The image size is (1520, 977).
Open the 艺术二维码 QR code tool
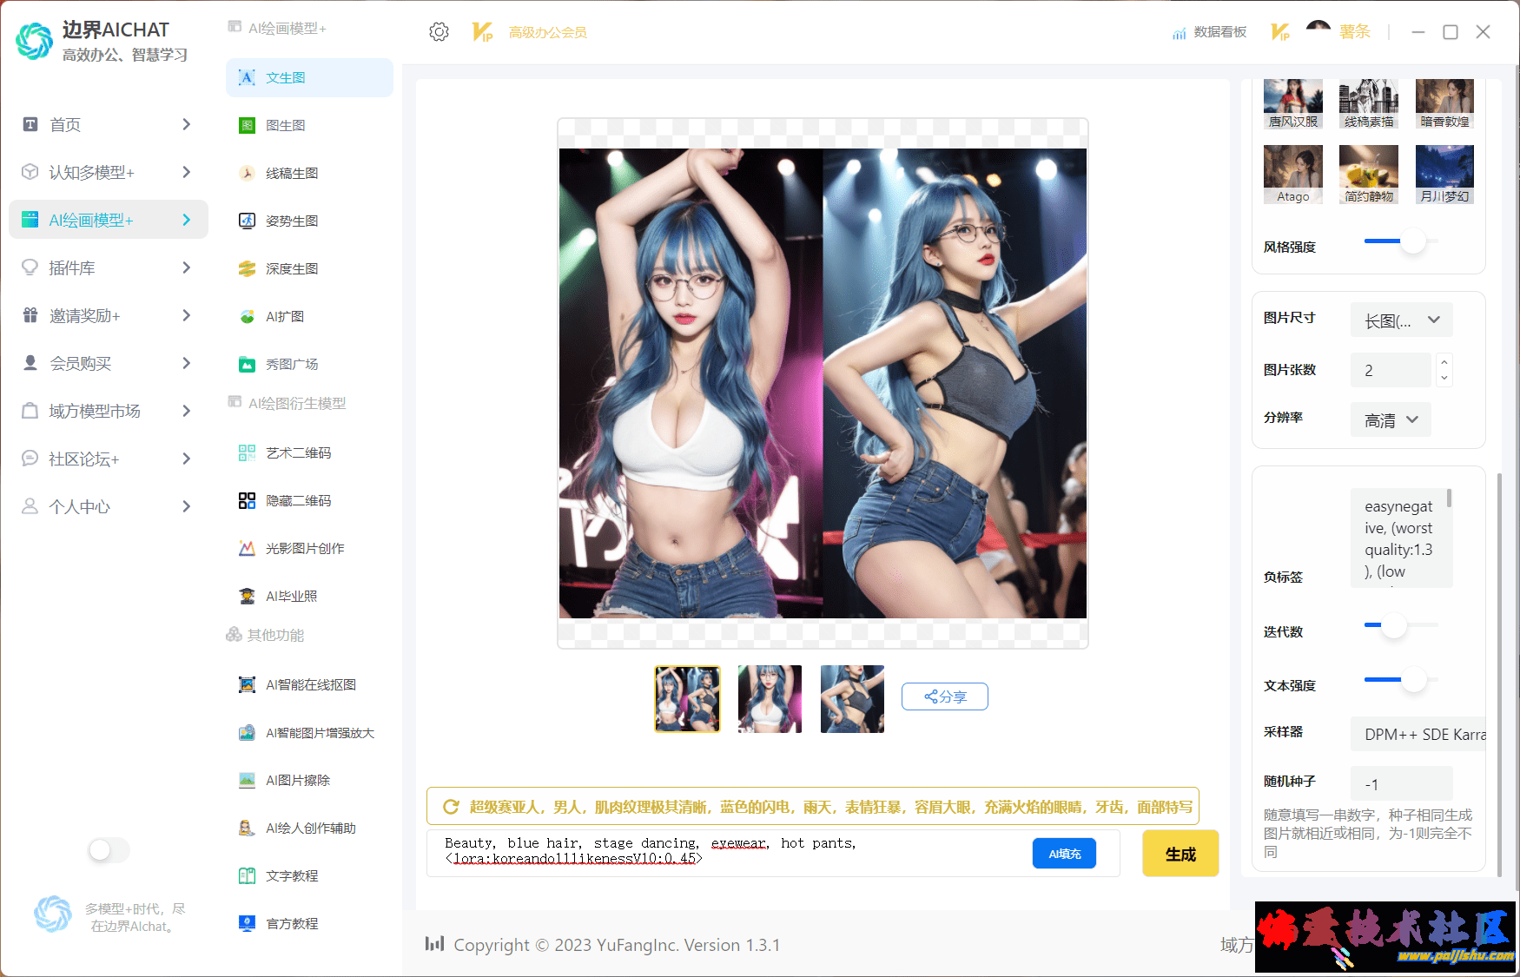(248, 453)
